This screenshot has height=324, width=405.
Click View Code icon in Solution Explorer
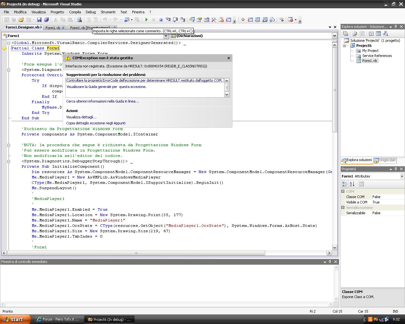click(x=371, y=34)
